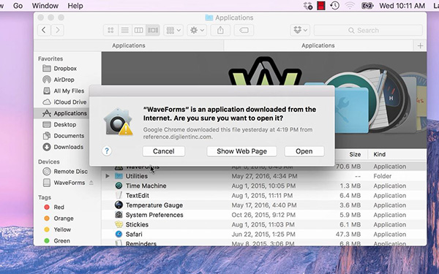Click the Temperature Gauge app icon

coord(119,205)
